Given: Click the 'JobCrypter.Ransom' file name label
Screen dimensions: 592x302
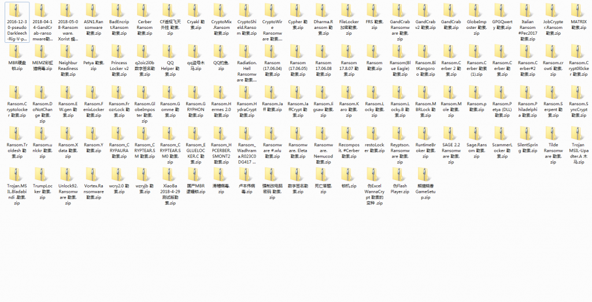Looking at the screenshot, I should click(553, 28).
